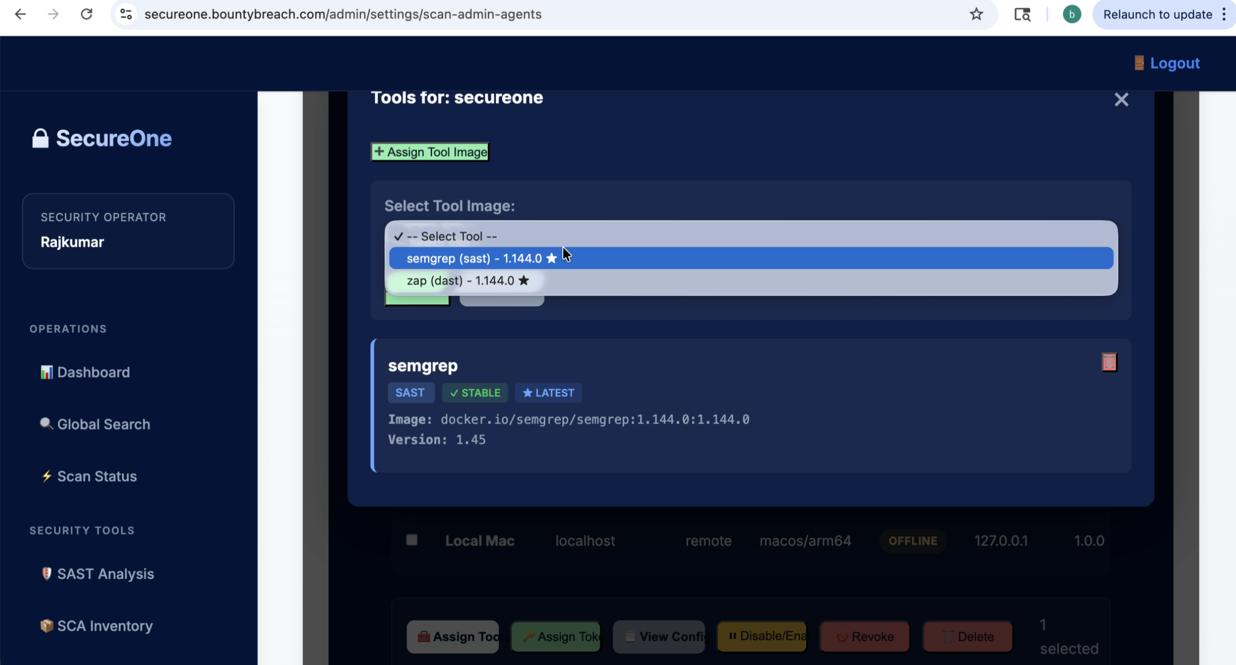
Task: Click the Revoke button
Action: tap(865, 636)
